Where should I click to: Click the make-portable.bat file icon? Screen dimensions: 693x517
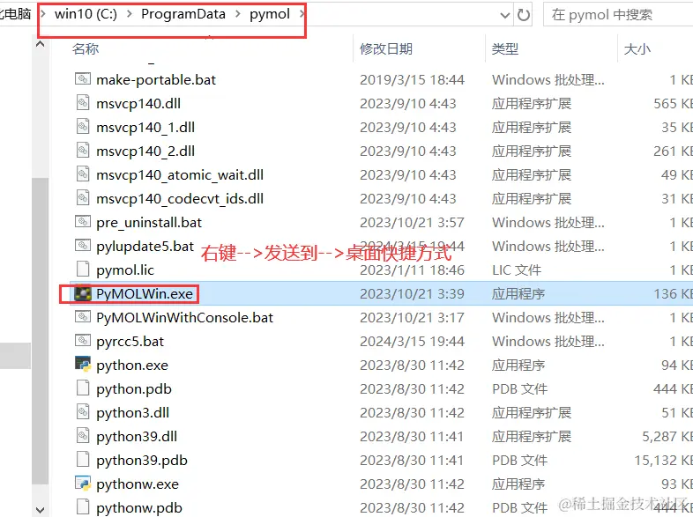click(83, 79)
